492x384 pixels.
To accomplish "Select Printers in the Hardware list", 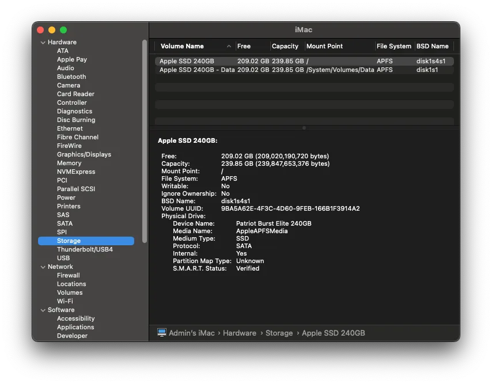I will [68, 206].
